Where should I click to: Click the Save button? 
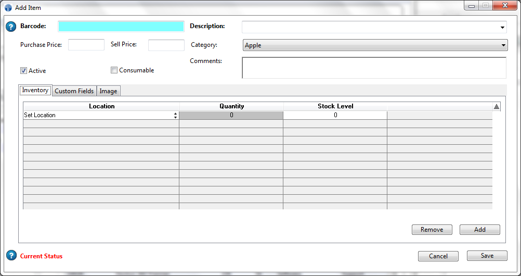487,256
